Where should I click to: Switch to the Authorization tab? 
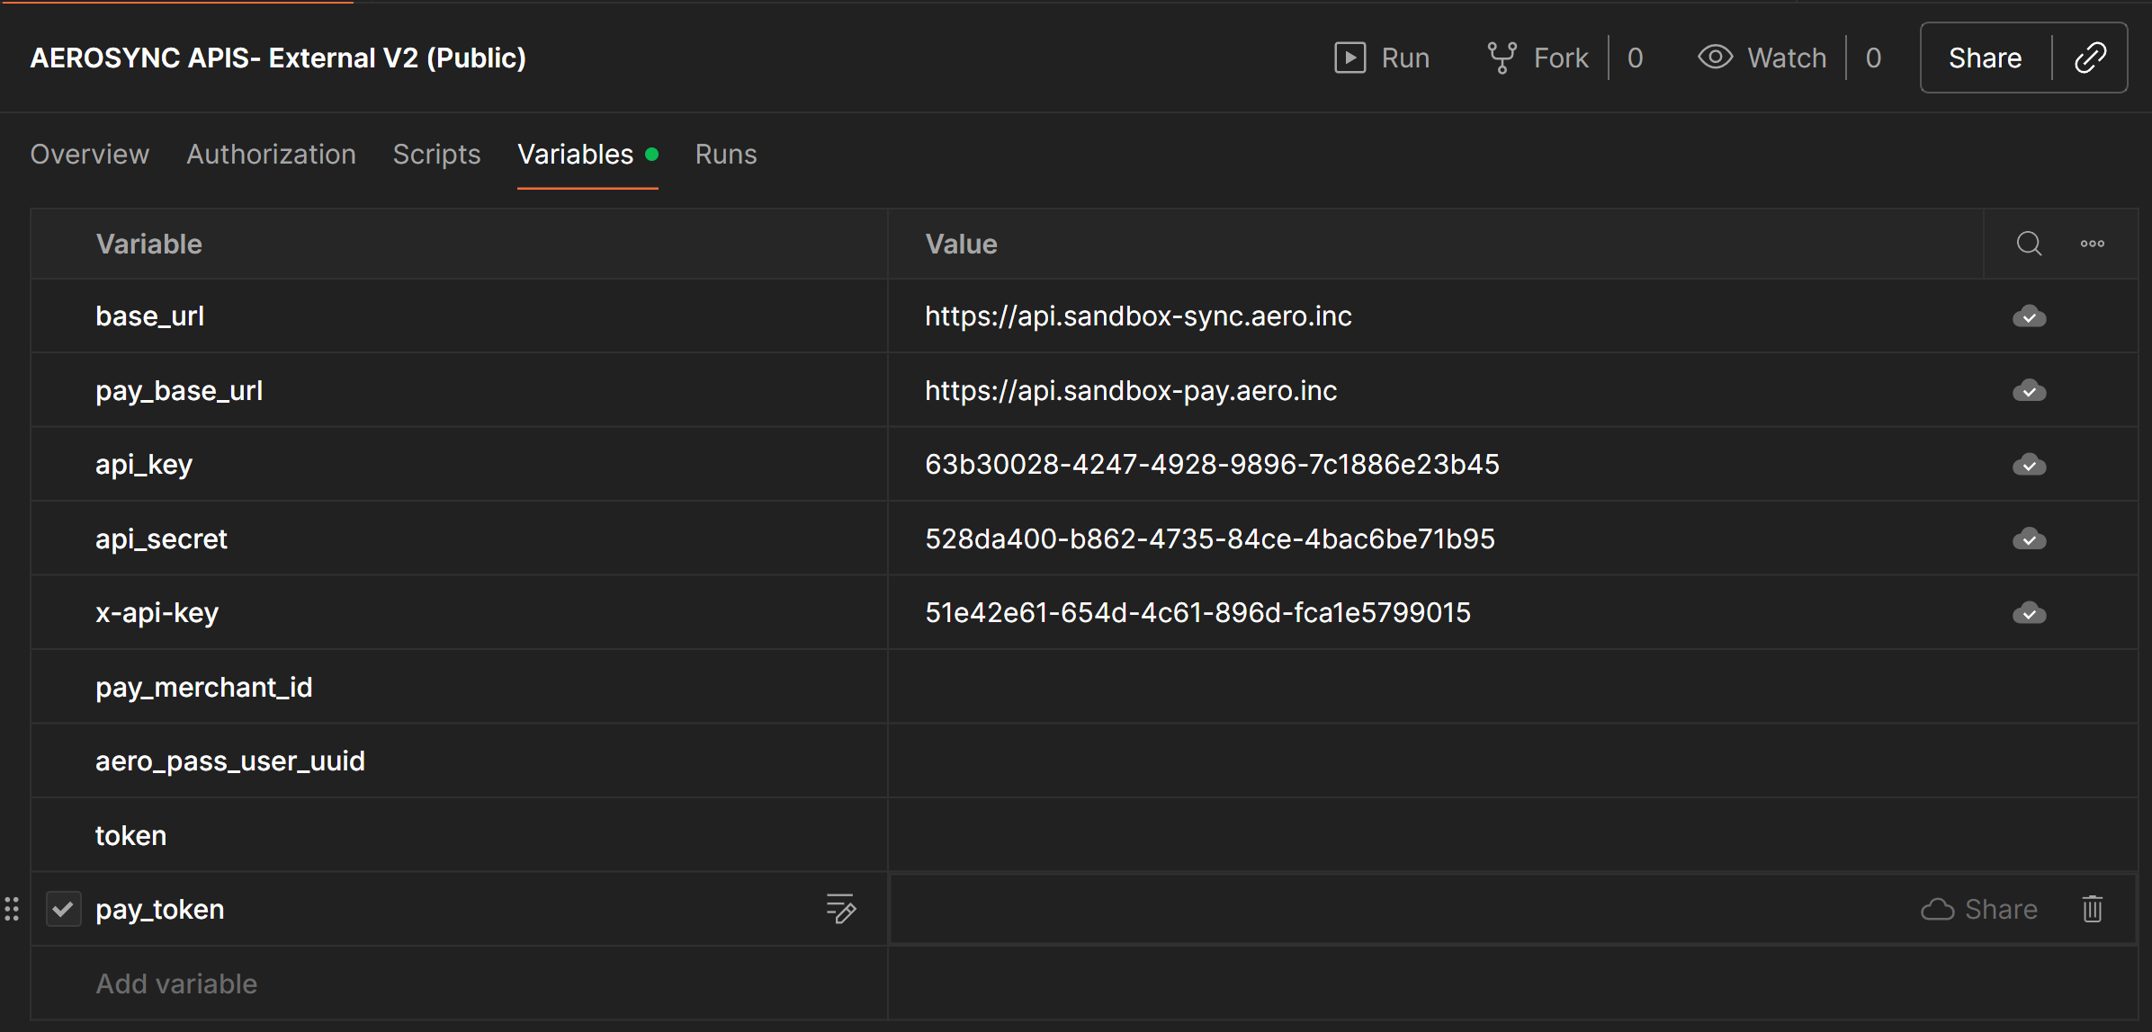tap(271, 154)
